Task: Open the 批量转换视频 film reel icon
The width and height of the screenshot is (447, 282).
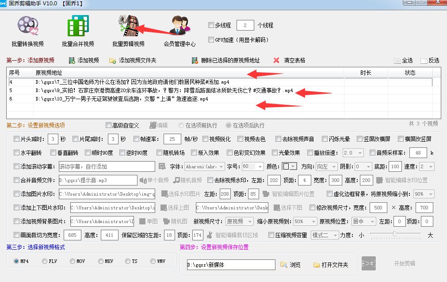Action: [28, 25]
